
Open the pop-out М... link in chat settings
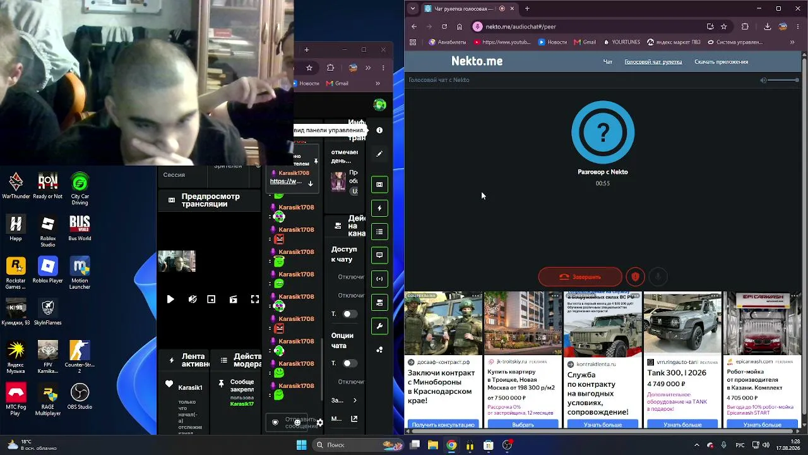[x=354, y=419]
